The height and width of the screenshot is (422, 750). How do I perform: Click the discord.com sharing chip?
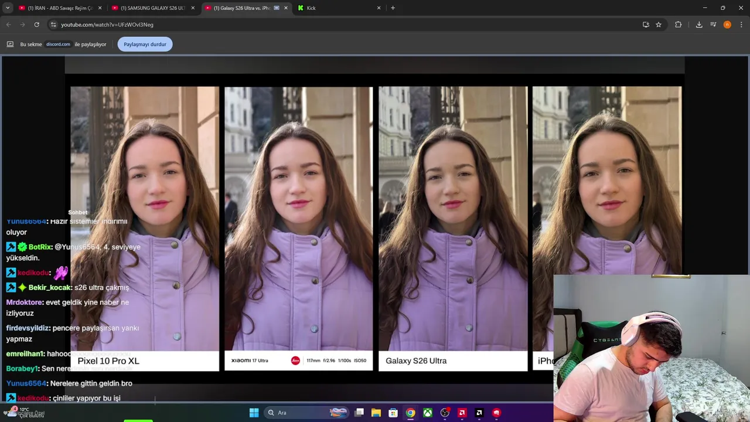coord(58,44)
